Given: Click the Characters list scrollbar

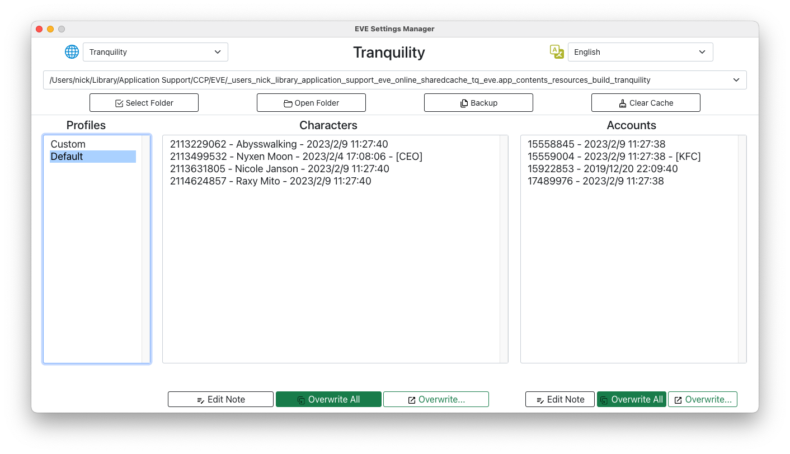Looking at the screenshot, I should click(x=504, y=249).
